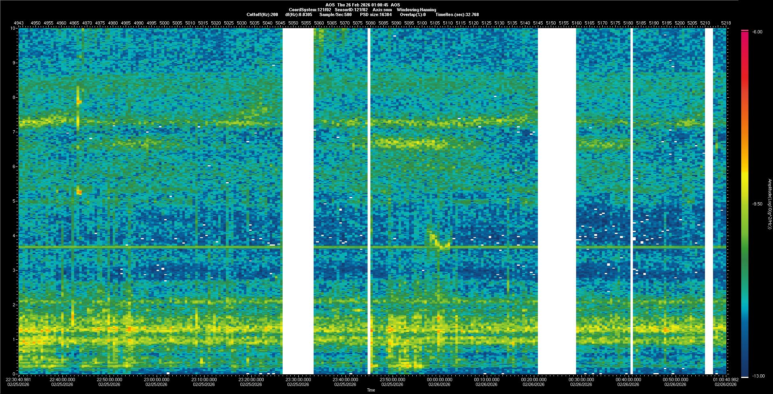This screenshot has width=773, height=394.
Task: Click the "5050" top axis tick label
Action: tap(293, 23)
